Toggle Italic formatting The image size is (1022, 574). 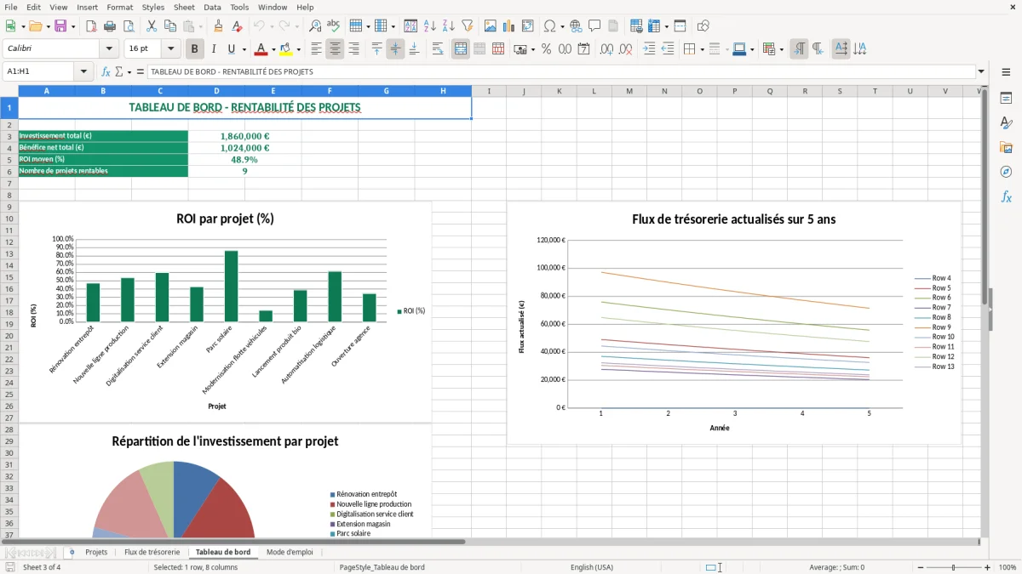click(213, 49)
